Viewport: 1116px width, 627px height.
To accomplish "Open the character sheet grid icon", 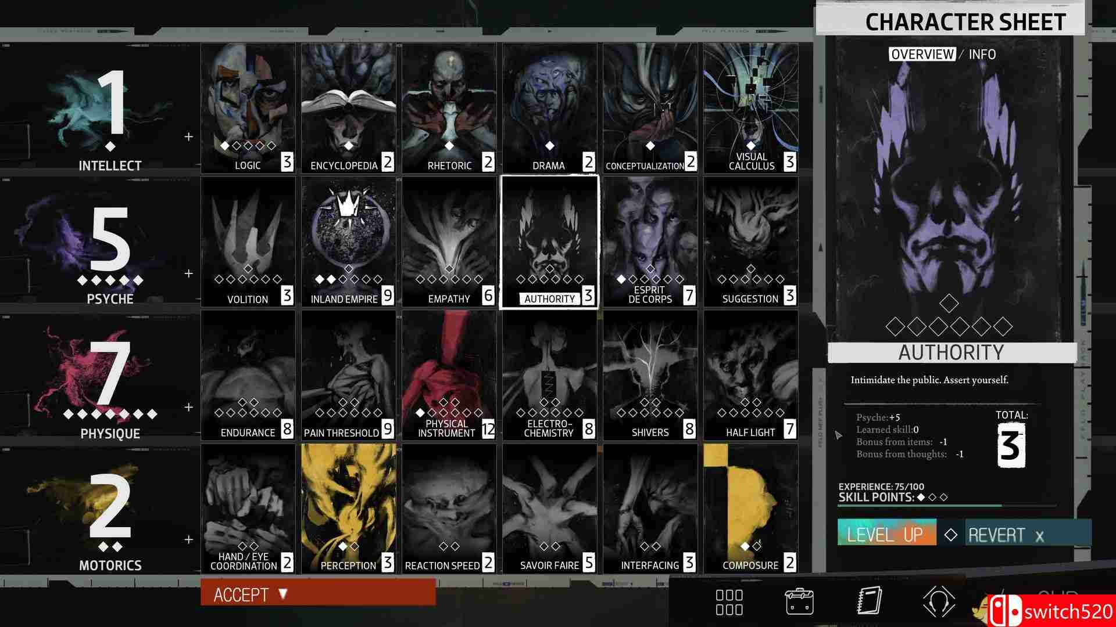I will (729, 602).
